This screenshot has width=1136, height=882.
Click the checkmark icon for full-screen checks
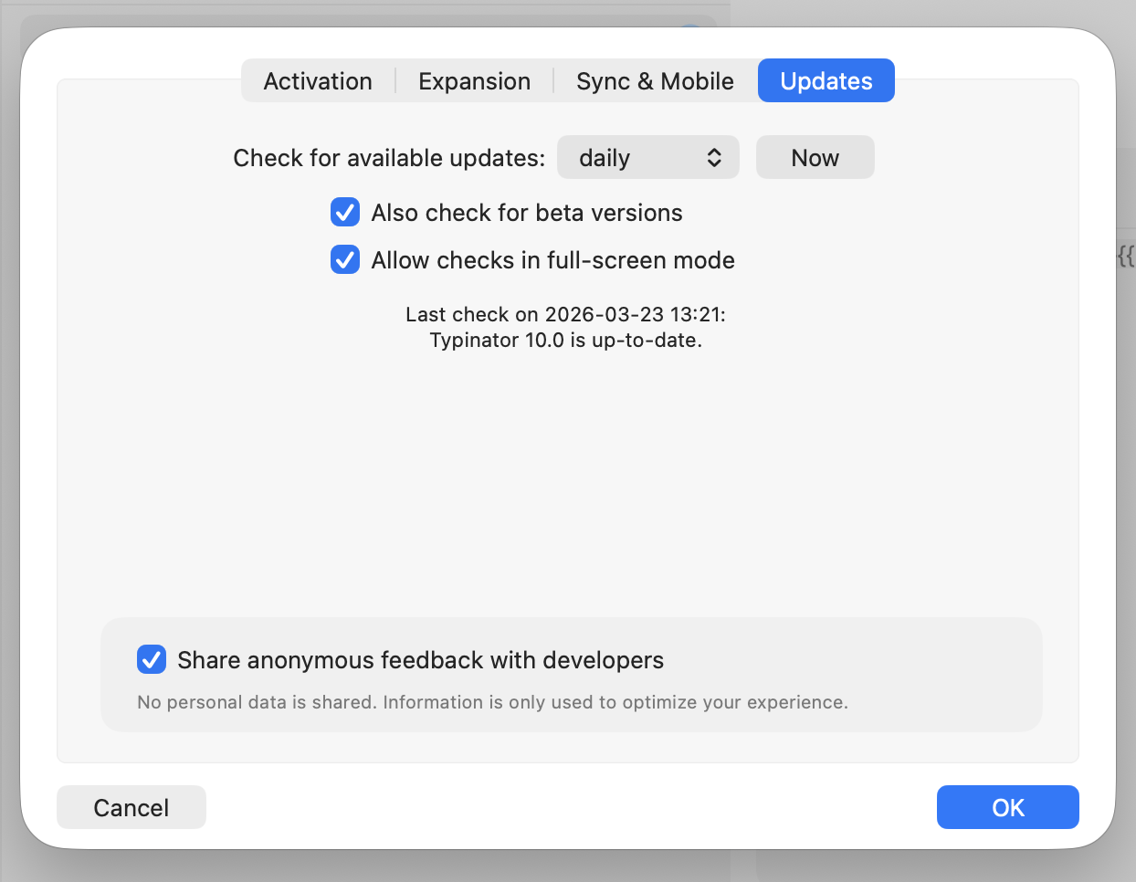[344, 259]
